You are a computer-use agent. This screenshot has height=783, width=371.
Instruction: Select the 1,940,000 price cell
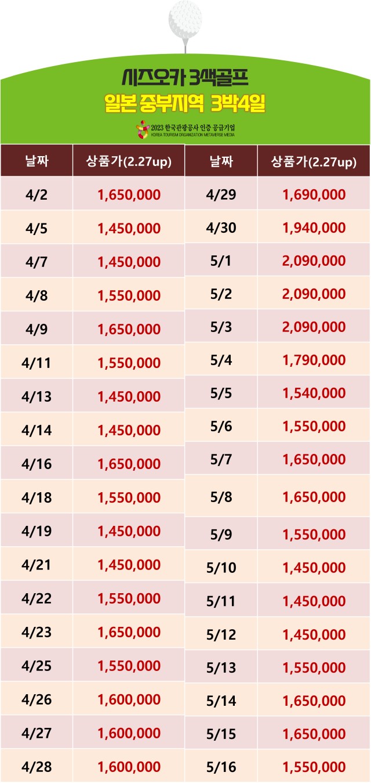pos(314,228)
